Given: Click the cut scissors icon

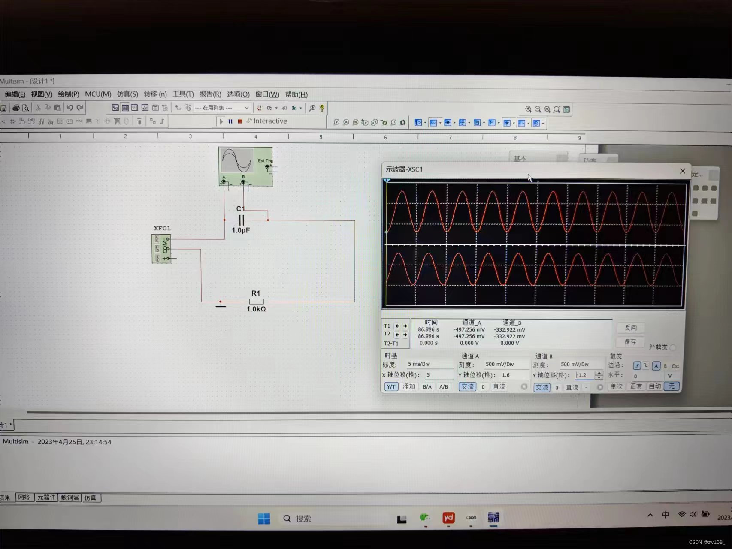Looking at the screenshot, I should pyautogui.click(x=38, y=108).
